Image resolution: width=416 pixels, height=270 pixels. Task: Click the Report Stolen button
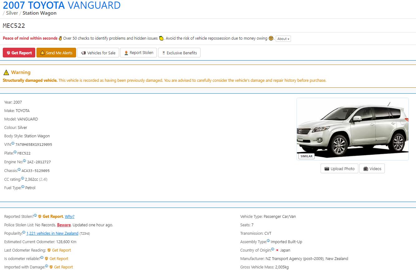pyautogui.click(x=138, y=53)
